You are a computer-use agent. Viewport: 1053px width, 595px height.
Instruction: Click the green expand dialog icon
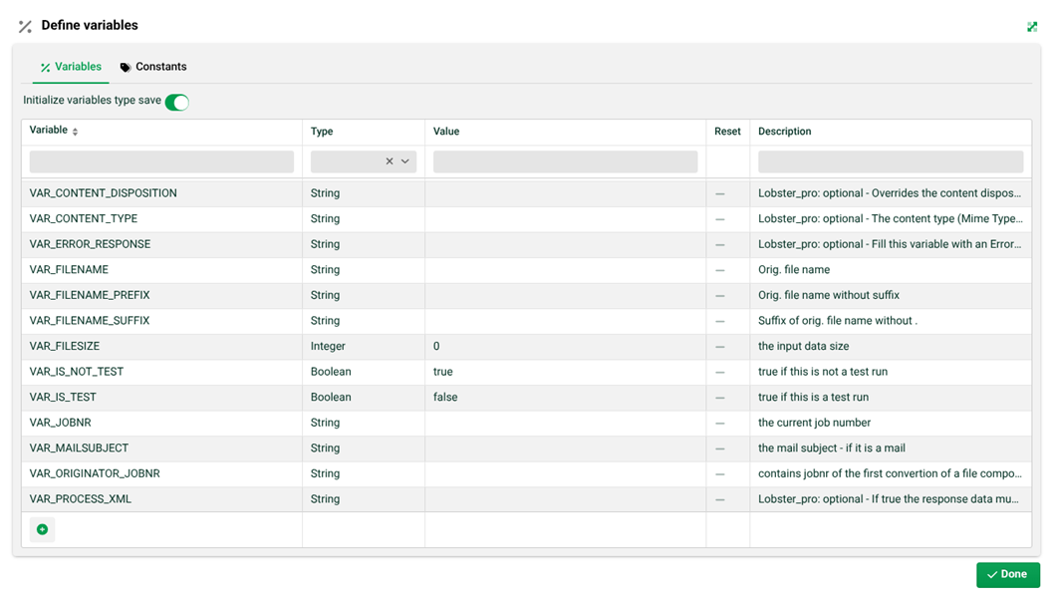[x=1032, y=27]
